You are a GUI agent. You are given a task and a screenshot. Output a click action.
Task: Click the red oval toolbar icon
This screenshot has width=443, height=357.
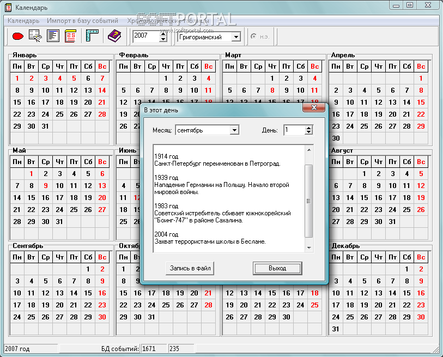18,36
